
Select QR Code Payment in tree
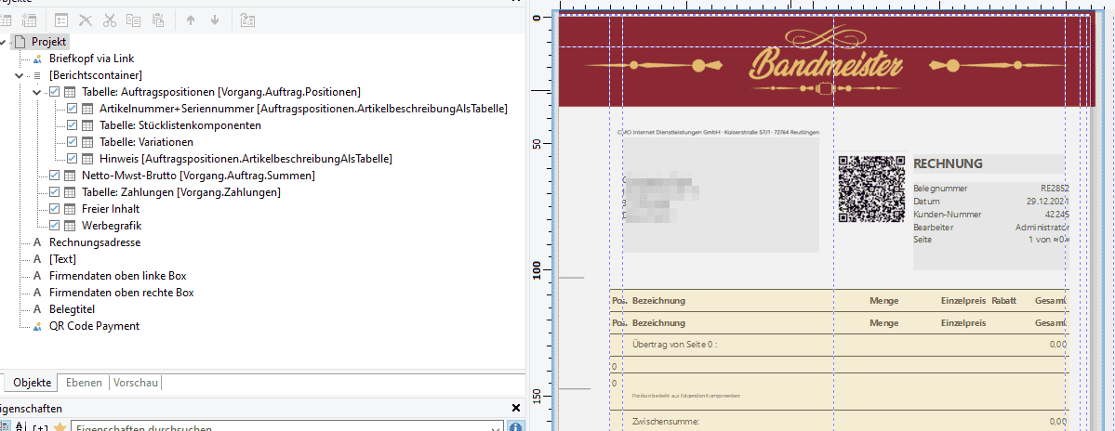pos(95,326)
